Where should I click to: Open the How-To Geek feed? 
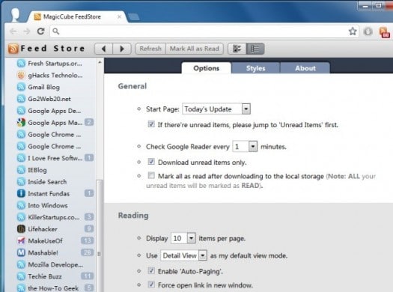[x=53, y=288]
